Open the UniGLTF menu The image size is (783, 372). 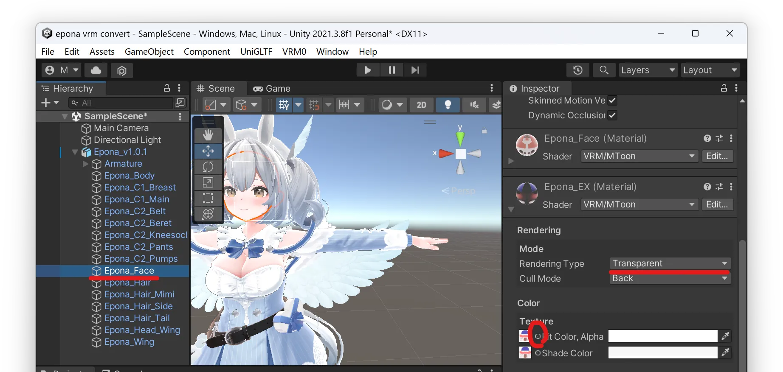point(256,52)
